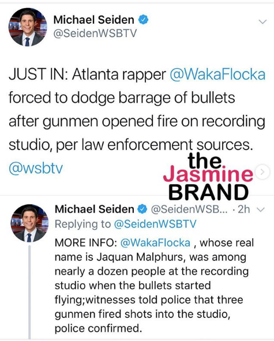Open the @WakaFlocka mention in MORE INFO reply
Viewport: 274px width, 341px height.
tap(155, 242)
